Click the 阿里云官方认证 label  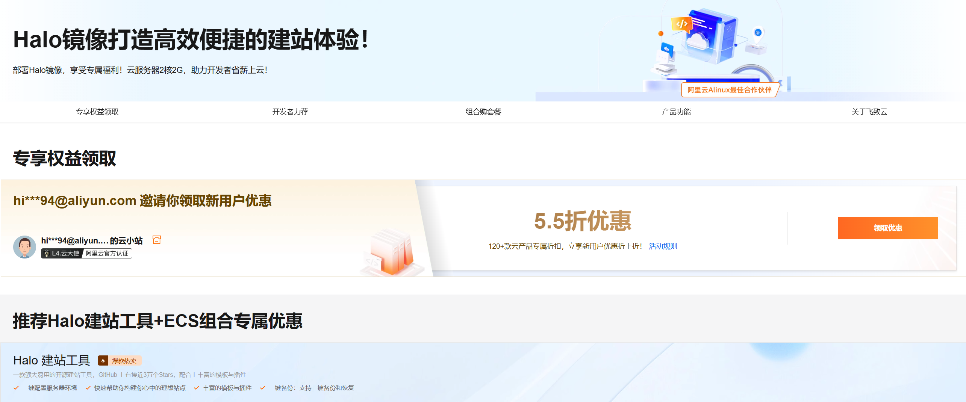[107, 253]
